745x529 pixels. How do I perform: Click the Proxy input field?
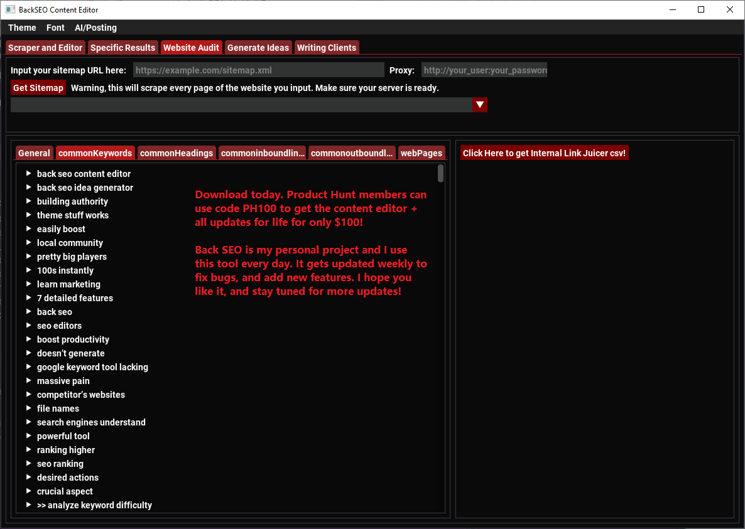pos(484,70)
